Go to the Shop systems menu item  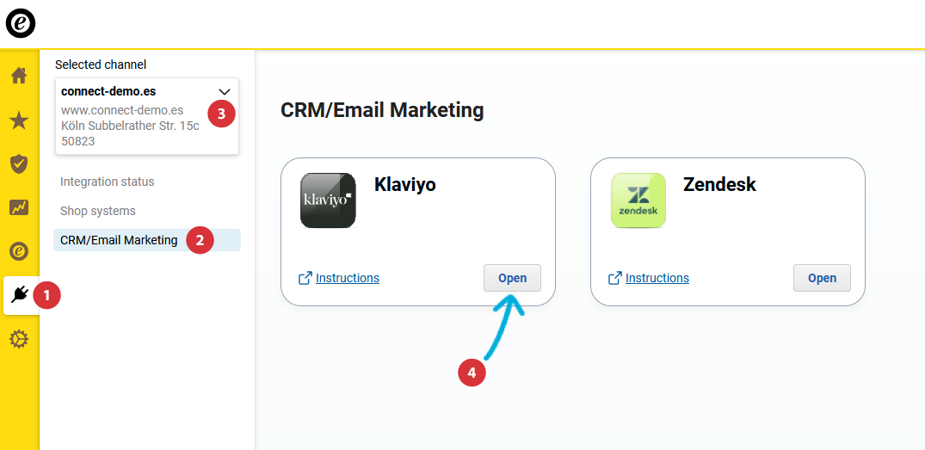pyautogui.click(x=98, y=211)
